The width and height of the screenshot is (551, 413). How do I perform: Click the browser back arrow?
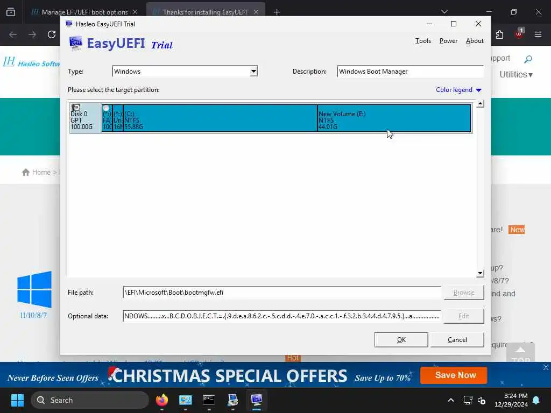pos(13,34)
